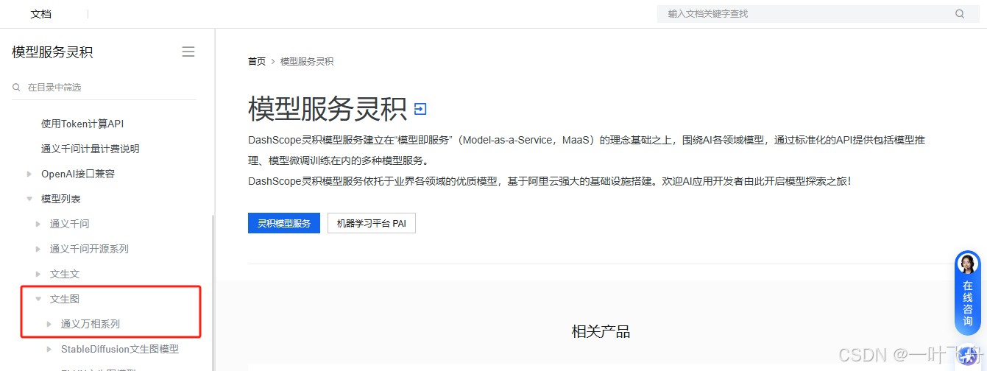
Task: Collapse the 模型列表 tree arrow
Action: point(29,199)
